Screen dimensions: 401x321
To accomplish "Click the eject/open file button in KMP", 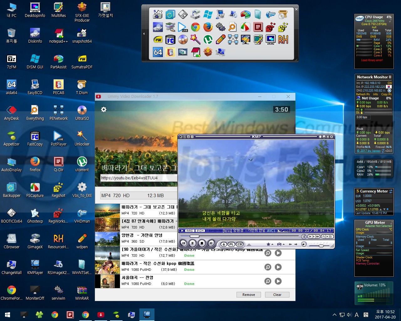I will point(224,244).
